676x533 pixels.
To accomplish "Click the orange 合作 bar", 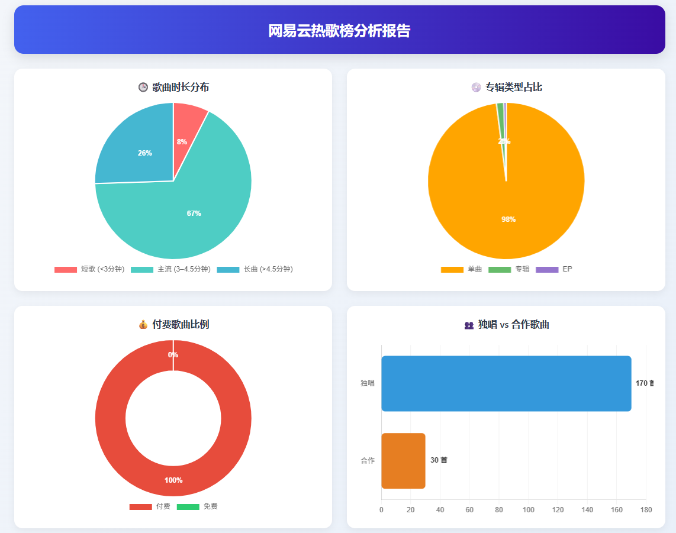I will pos(404,461).
